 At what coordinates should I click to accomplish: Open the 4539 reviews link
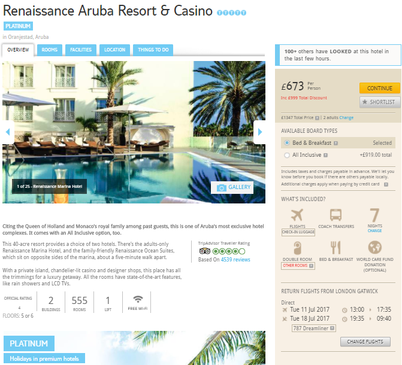235,260
